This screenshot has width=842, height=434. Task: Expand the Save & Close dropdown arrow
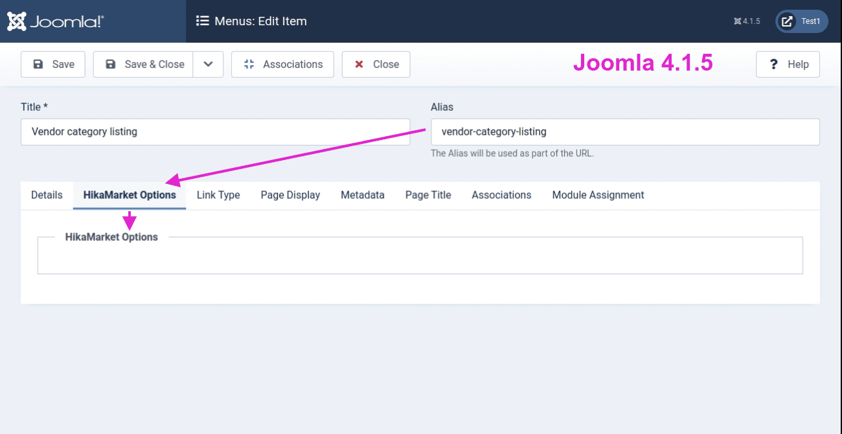click(x=208, y=64)
